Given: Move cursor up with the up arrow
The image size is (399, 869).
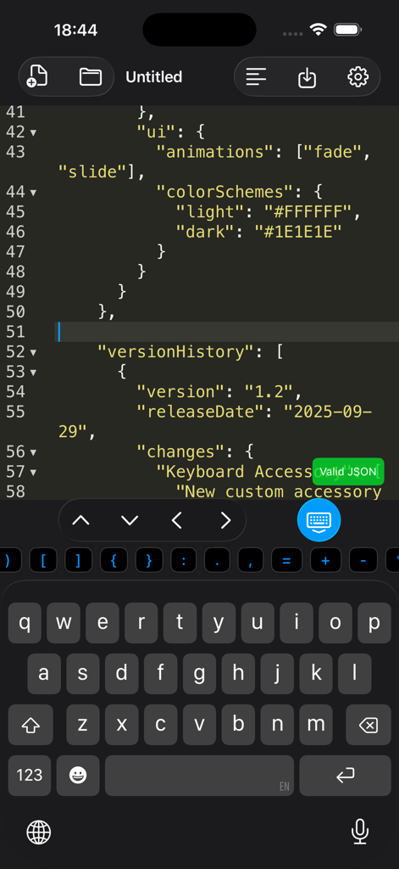Looking at the screenshot, I should (80, 520).
